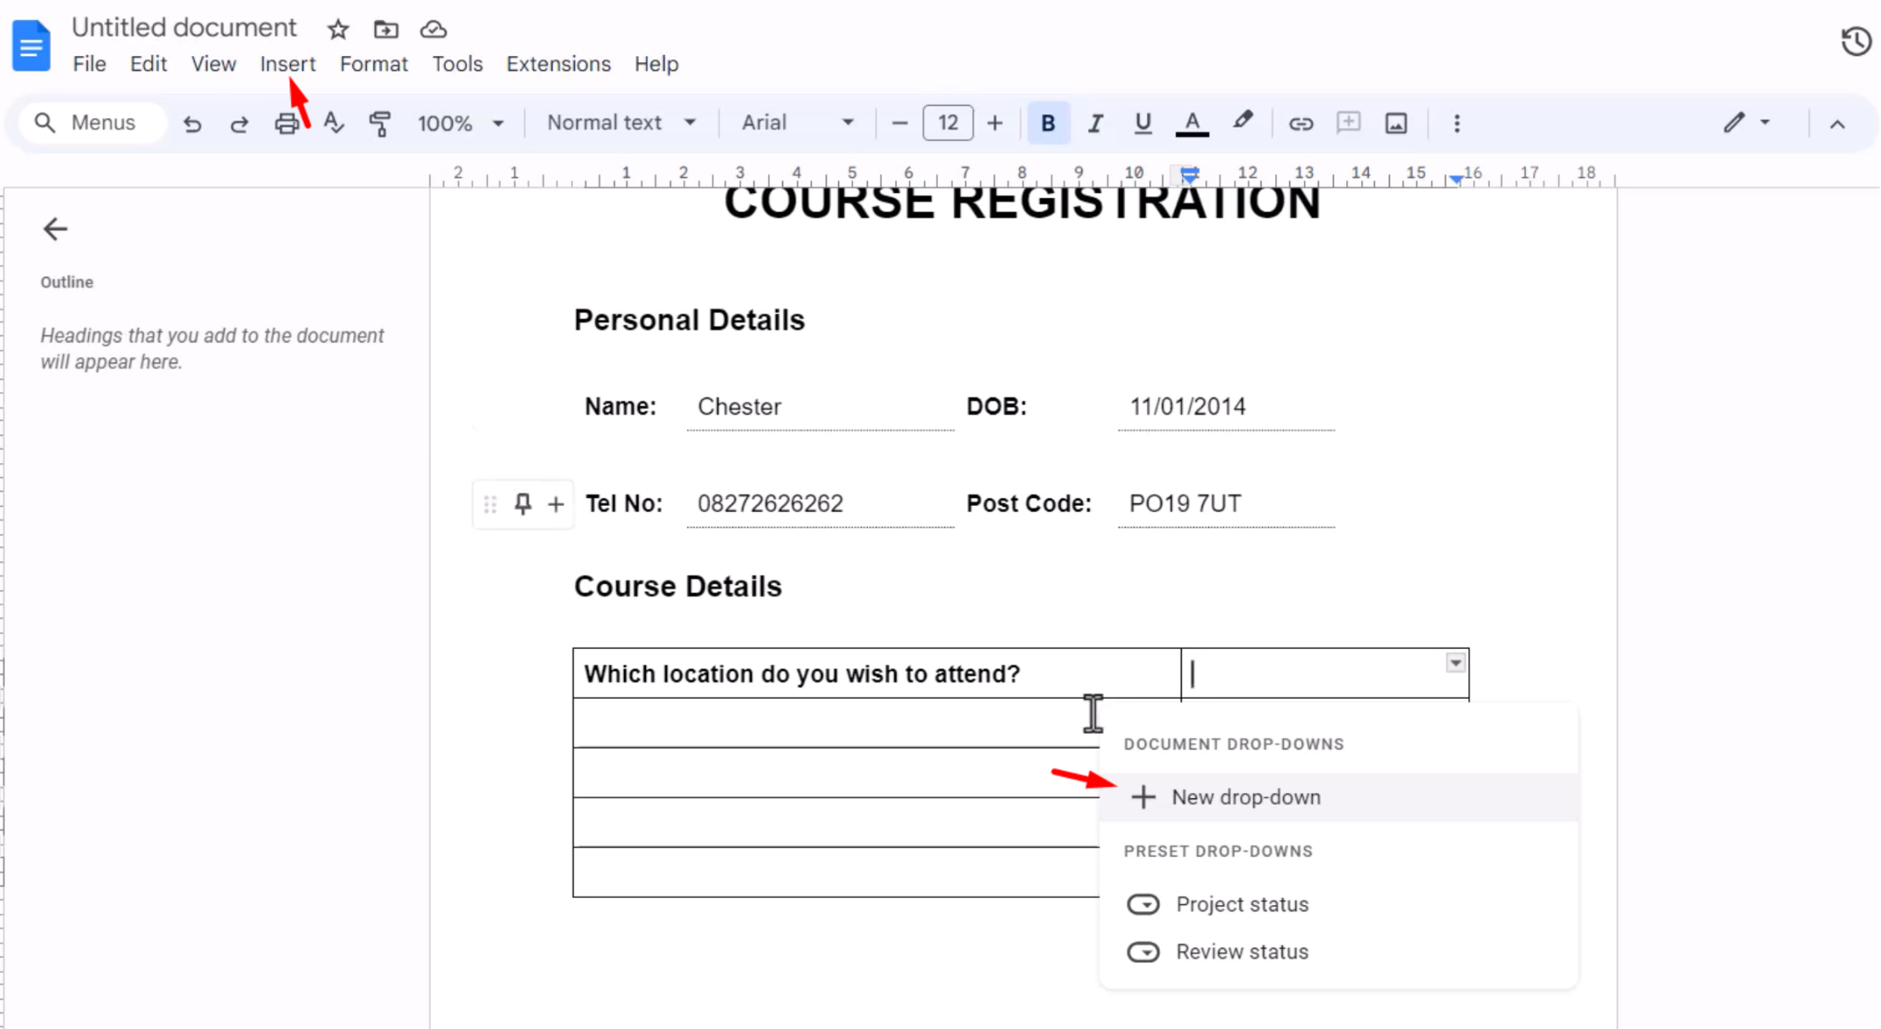
Task: Toggle italic formatting
Action: click(x=1095, y=123)
